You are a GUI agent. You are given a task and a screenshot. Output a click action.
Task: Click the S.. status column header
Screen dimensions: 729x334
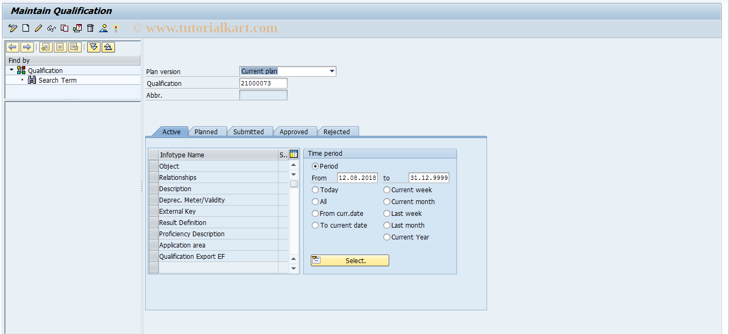(x=283, y=155)
